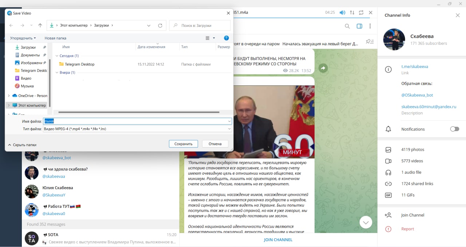466x247 pixels.
Task: Select Музыка in the navigation pane
Action: click(x=27, y=86)
